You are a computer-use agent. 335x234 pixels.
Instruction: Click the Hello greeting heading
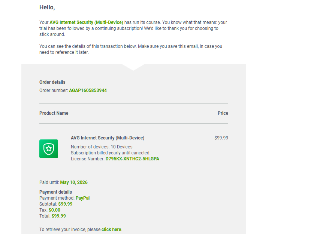point(47,7)
